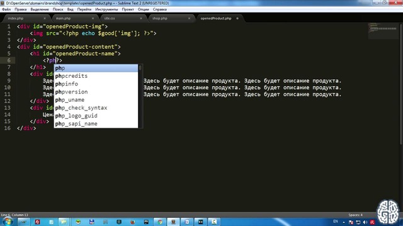Open Google Chrome from the taskbar

(160, 222)
